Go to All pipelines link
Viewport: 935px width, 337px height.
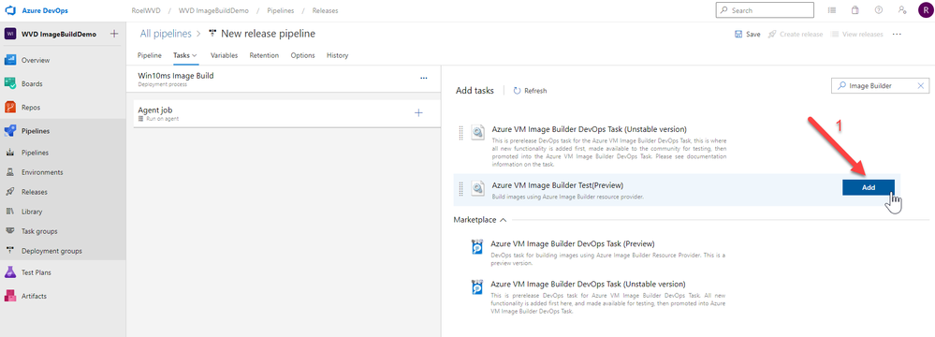[166, 34]
